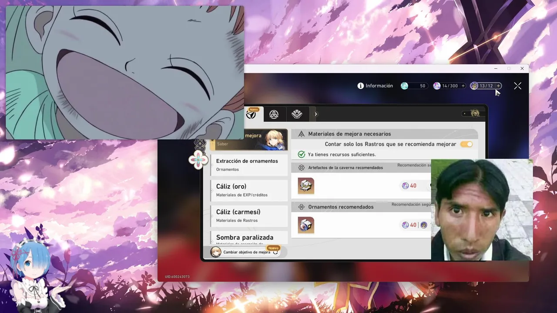Add Trailblaze Power with plus beside 14/300

(463, 86)
